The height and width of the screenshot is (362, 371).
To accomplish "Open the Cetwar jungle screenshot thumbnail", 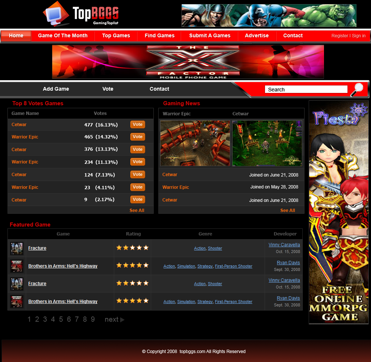I will [267, 143].
